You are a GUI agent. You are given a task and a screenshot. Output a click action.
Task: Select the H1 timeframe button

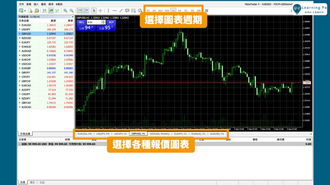tap(173, 11)
